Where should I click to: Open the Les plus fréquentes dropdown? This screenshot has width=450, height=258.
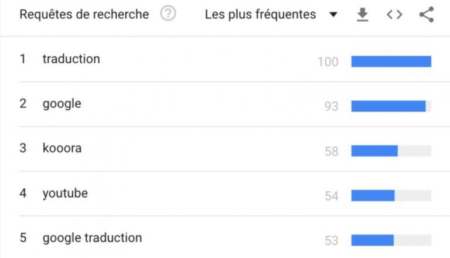261,15
